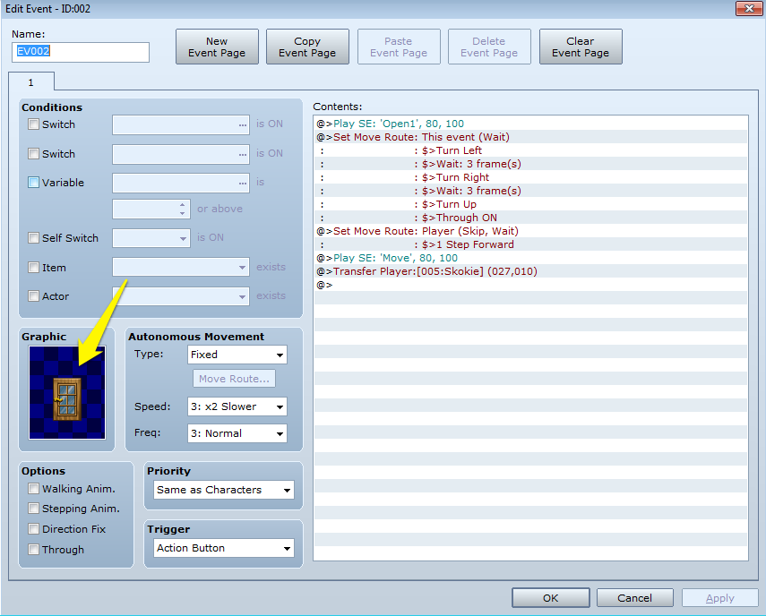Image resolution: width=766 pixels, height=616 pixels.
Task: Enable the first Switch condition checkbox
Action: tap(33, 124)
